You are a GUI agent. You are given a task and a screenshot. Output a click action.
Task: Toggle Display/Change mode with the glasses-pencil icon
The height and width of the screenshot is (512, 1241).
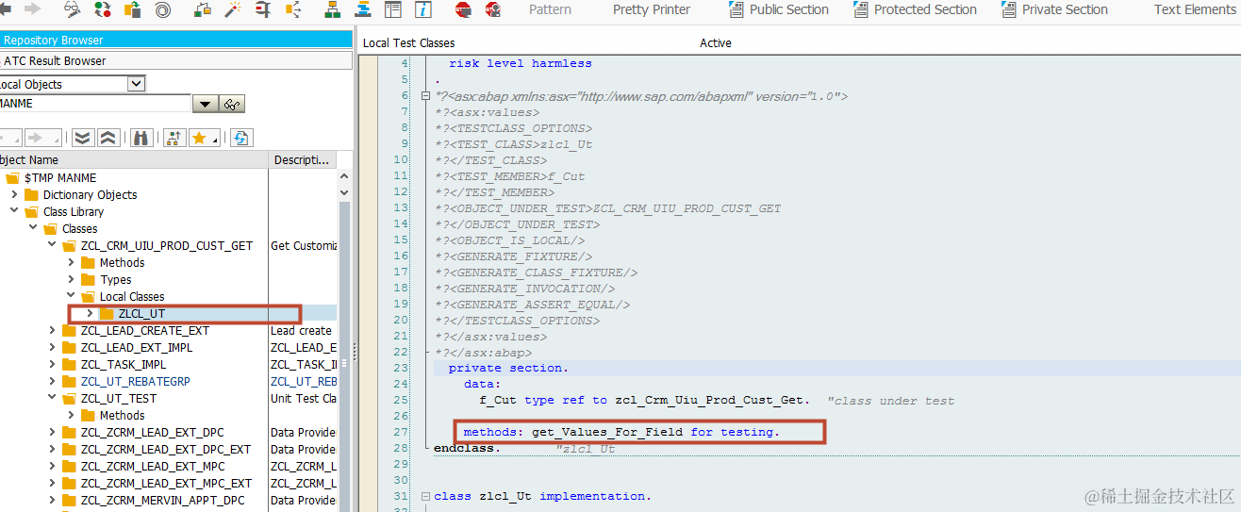point(73,9)
